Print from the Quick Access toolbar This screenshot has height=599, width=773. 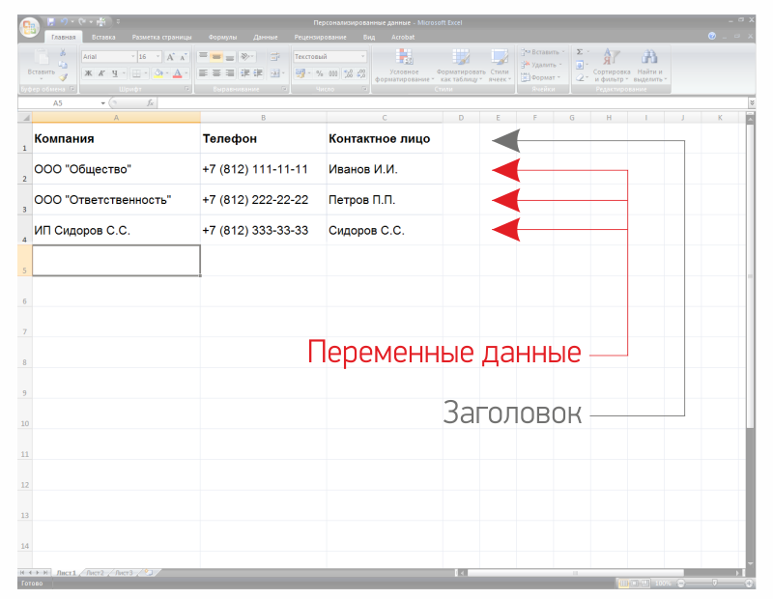(101, 22)
